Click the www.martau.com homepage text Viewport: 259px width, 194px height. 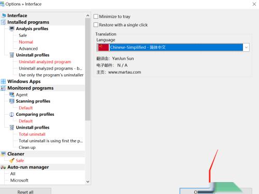tap(124, 72)
